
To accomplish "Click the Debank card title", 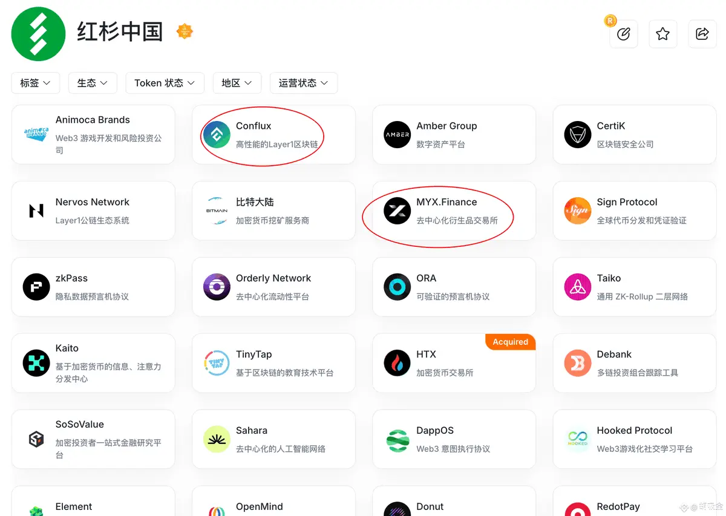I will point(614,354).
